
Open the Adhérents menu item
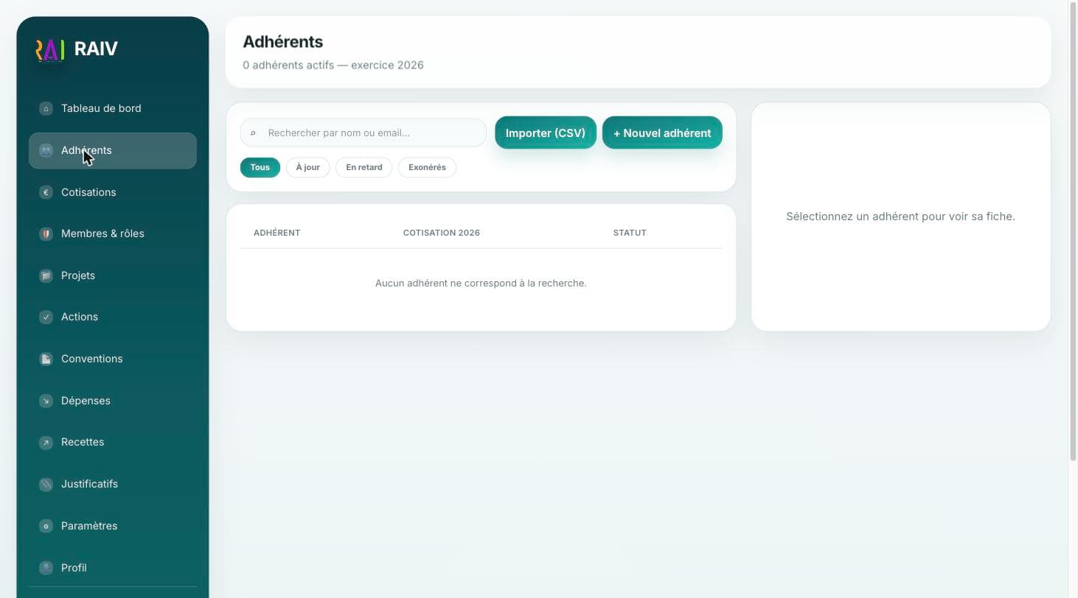(113, 150)
